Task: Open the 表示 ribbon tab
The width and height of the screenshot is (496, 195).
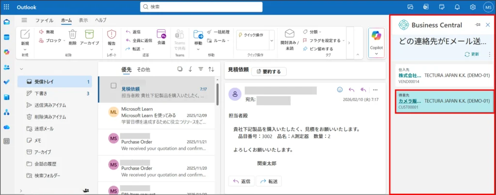Action: 83,20
